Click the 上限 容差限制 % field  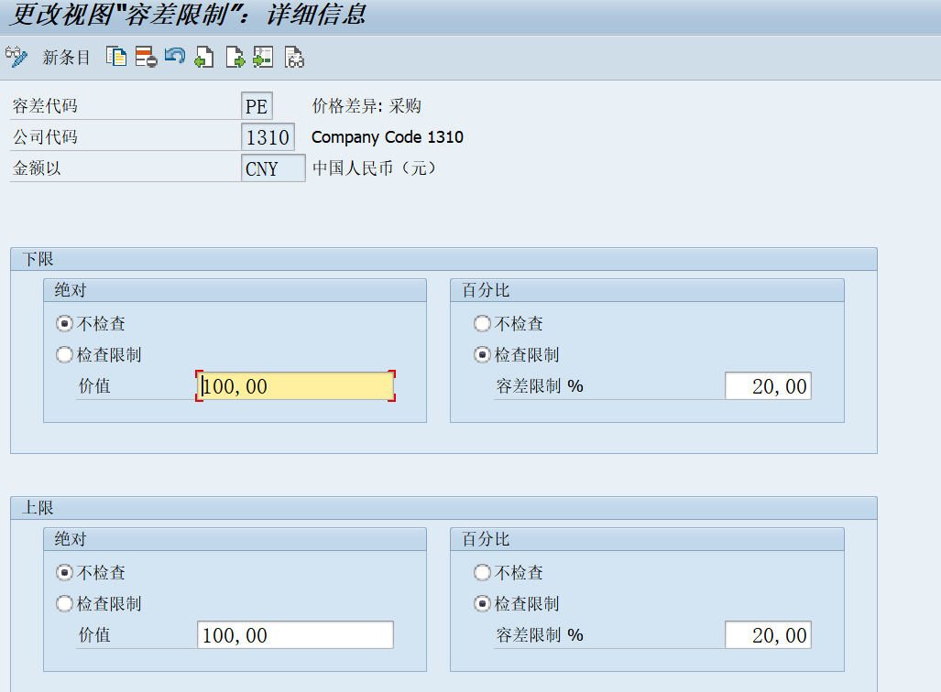[x=768, y=635]
